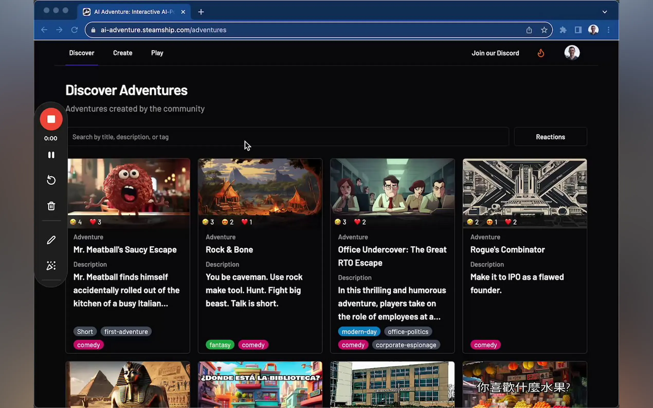Select the pencil drawing tool
The image size is (653, 408).
click(51, 240)
